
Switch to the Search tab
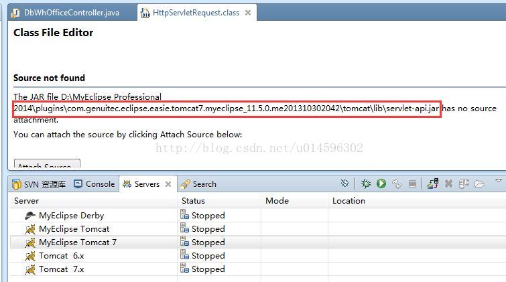[198, 184]
